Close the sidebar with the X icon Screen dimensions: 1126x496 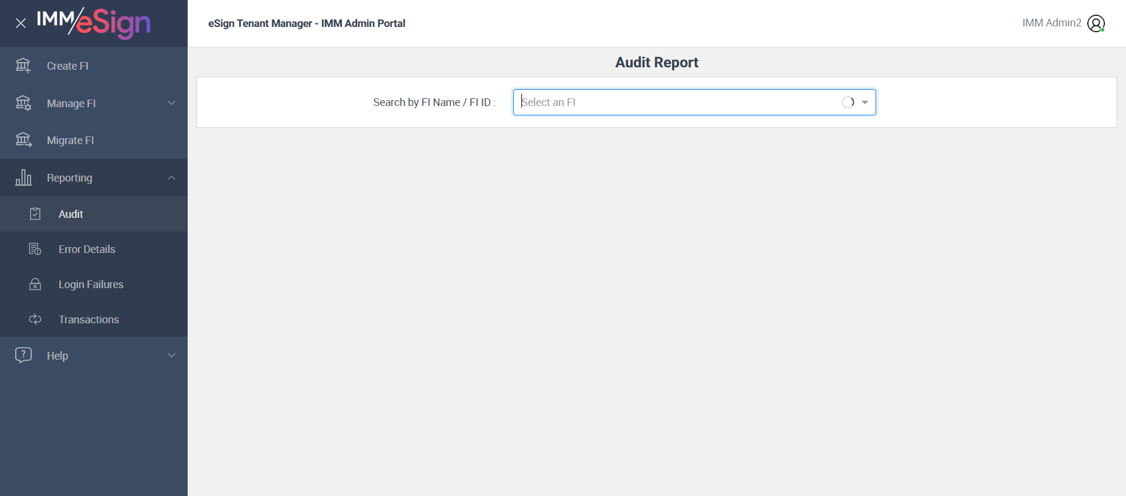coord(21,23)
